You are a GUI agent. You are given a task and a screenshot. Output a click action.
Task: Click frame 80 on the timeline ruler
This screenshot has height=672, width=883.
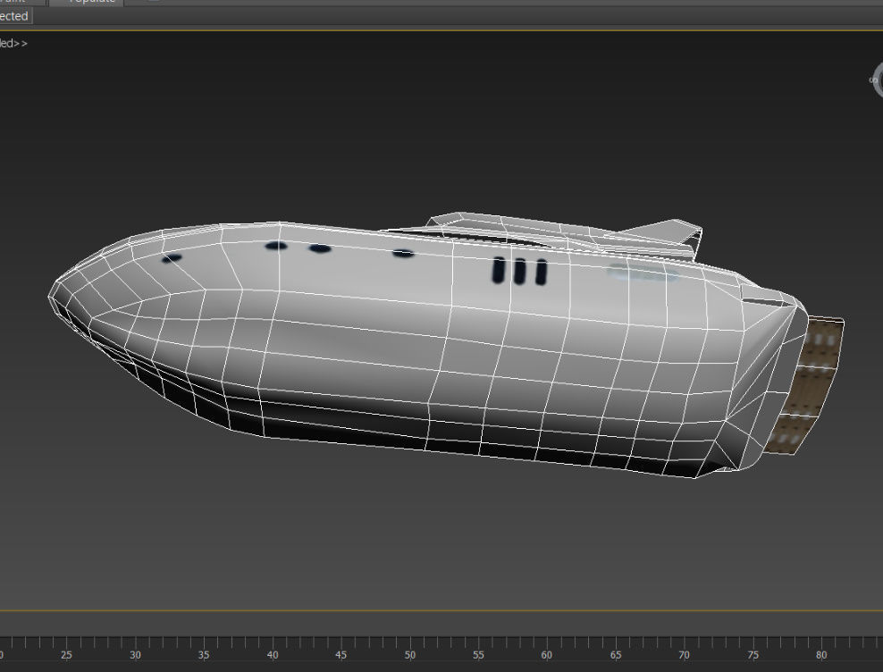click(821, 654)
